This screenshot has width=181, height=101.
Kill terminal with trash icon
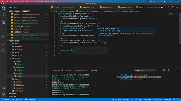tap(169, 70)
